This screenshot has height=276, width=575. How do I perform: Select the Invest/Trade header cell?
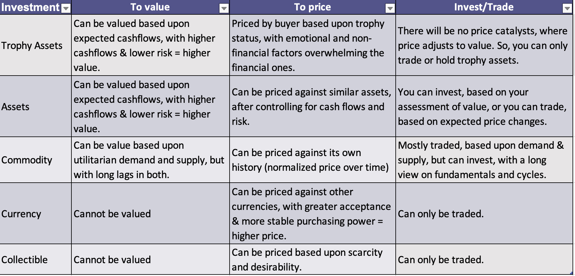pos(484,7)
